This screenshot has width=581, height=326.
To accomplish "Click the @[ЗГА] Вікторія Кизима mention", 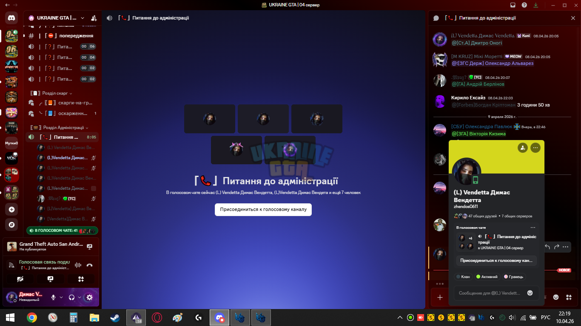I will [x=478, y=134].
